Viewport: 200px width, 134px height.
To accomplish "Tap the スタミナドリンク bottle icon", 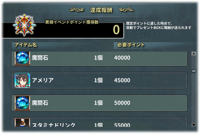I will (22, 122).
